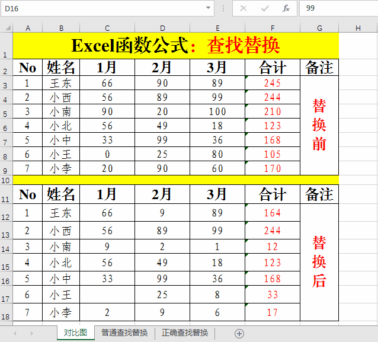This screenshot has width=378, height=342.
Task: Select column E header
Action: tap(217, 28)
